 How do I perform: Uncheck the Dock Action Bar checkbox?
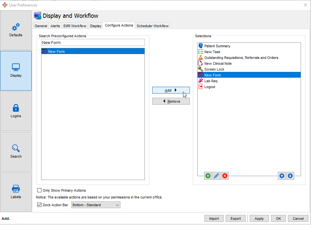(40, 205)
